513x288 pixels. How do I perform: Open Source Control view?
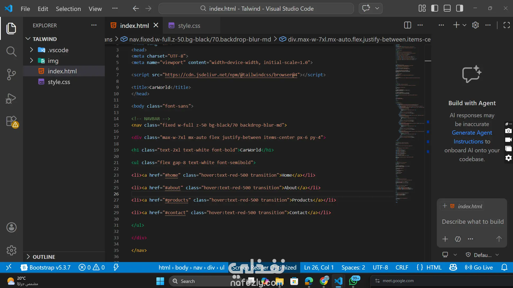11,74
